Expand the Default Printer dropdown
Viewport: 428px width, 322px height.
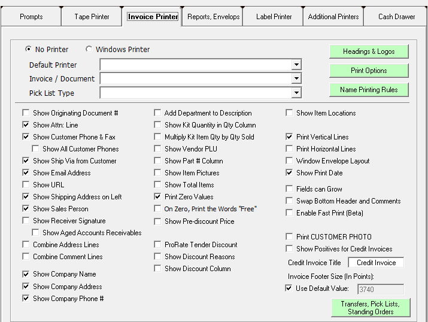click(296, 65)
